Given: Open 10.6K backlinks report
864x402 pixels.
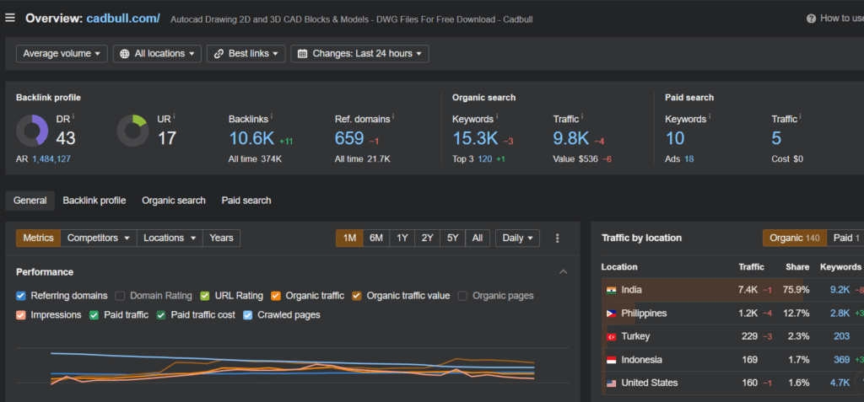Looking at the screenshot, I should tap(251, 137).
